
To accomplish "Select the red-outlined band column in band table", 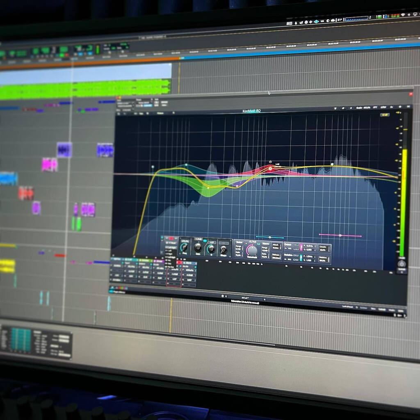I will [x=174, y=274].
